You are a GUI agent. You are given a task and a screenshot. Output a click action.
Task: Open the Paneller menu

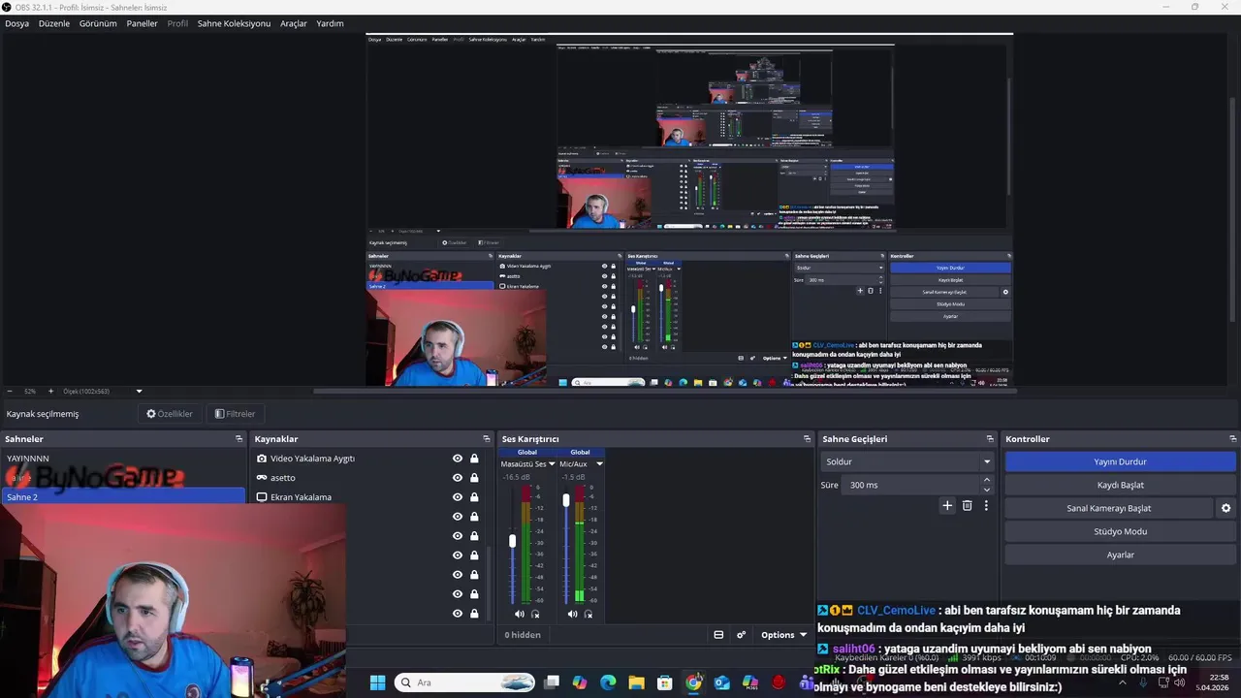(x=142, y=23)
